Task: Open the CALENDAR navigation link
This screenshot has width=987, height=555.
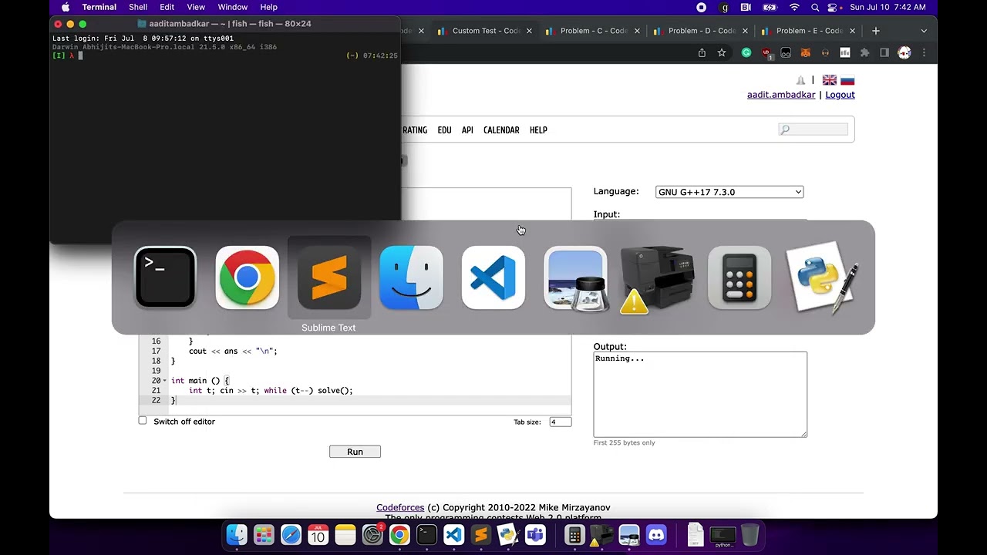Action: pyautogui.click(x=501, y=130)
